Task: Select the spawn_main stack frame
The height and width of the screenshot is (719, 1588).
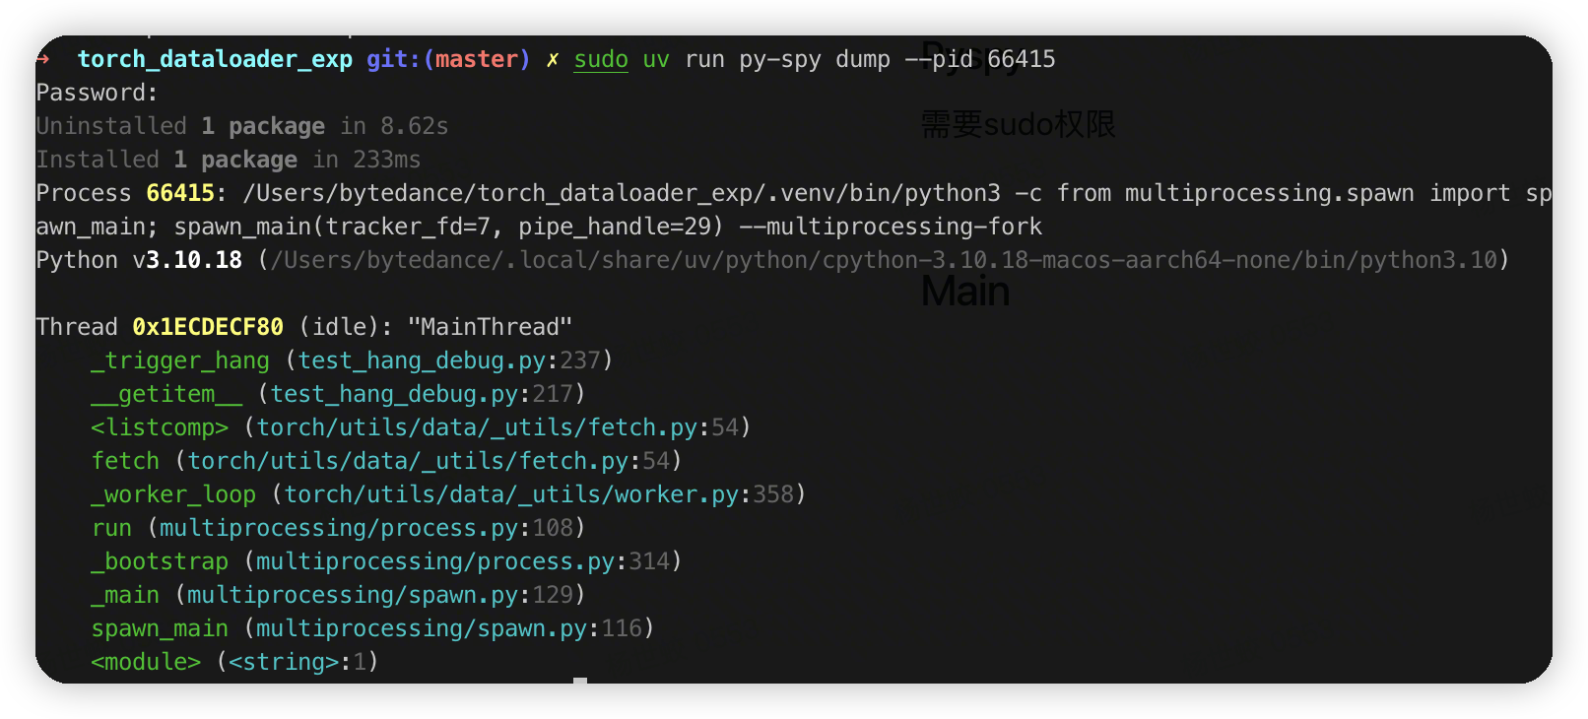Action: pos(160,628)
